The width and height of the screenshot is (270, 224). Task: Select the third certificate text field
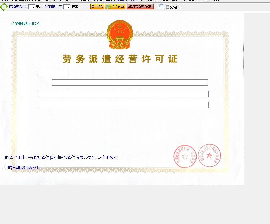click(123, 94)
